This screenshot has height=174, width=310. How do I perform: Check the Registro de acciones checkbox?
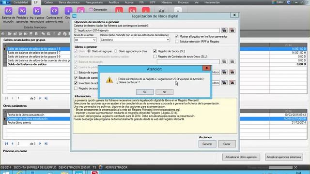pos(76,88)
